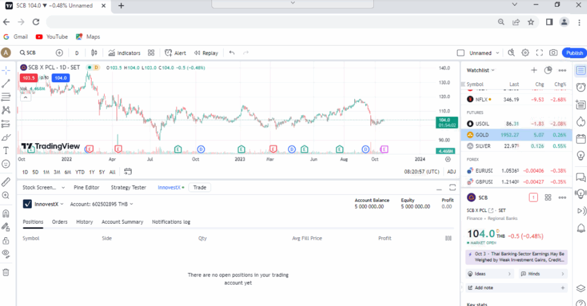
Task: Select the YTD date range
Action: [x=79, y=172]
